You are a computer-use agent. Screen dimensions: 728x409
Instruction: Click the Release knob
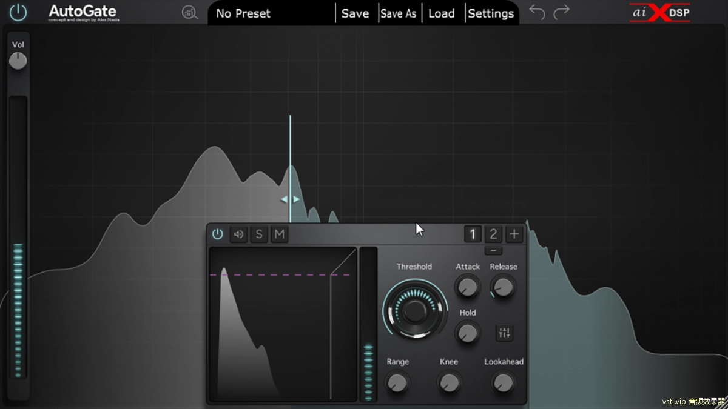click(504, 286)
